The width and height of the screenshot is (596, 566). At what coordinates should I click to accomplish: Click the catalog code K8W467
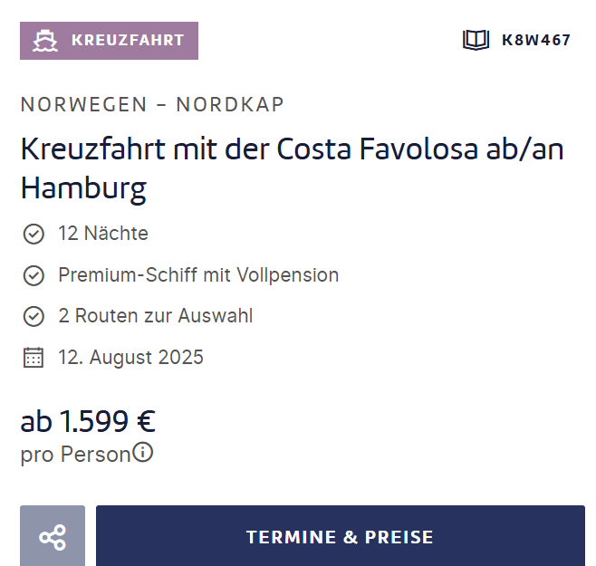tap(536, 40)
